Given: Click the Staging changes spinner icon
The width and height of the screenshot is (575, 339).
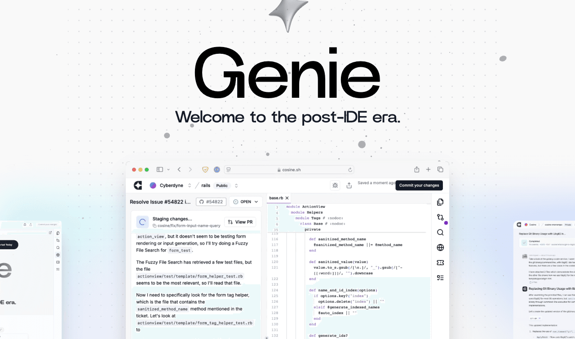Looking at the screenshot, I should pyautogui.click(x=142, y=222).
